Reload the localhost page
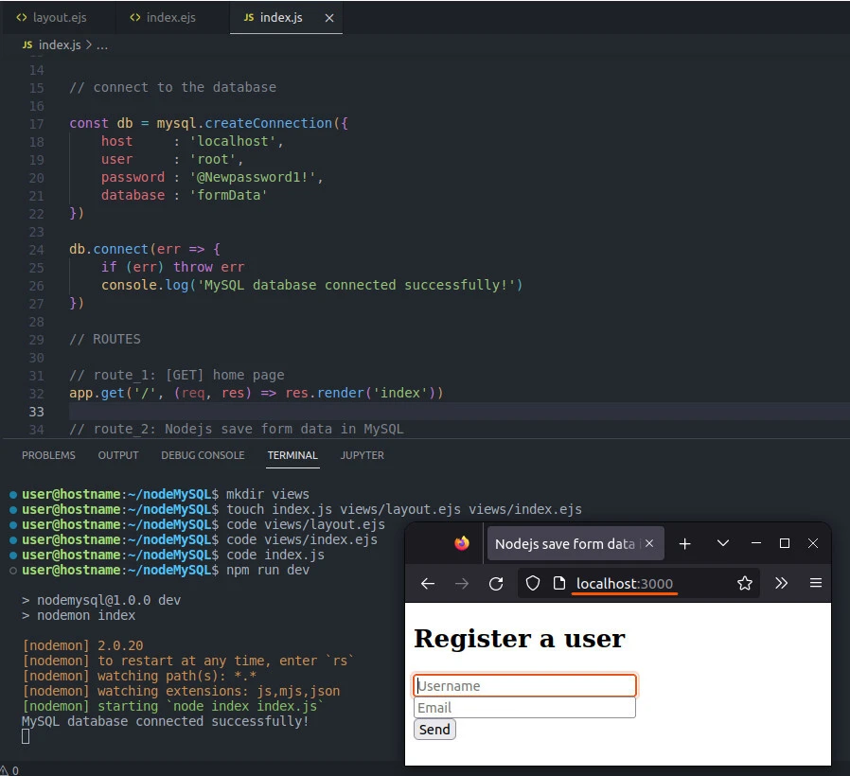 (x=496, y=583)
